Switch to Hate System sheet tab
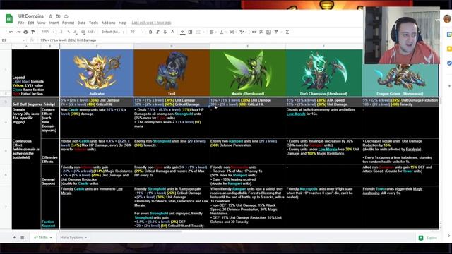452x254 pixels. tap(71, 238)
